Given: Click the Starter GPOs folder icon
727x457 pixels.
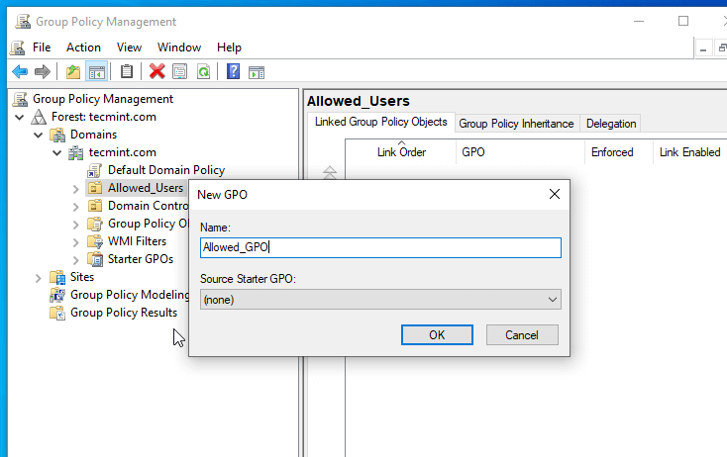Looking at the screenshot, I should 95,259.
